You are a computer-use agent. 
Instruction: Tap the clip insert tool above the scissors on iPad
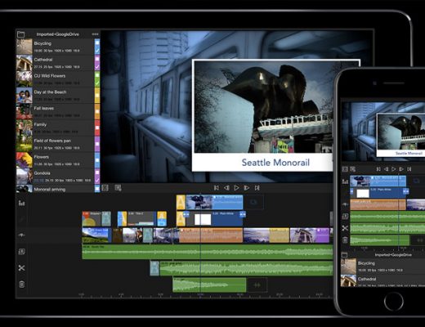pyautogui.click(x=21, y=252)
